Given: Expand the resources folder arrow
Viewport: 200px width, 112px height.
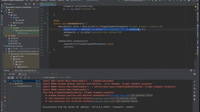Looking at the screenshot, I should tap(11, 23).
